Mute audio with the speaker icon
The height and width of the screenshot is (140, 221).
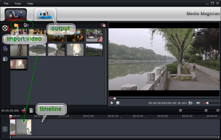pyautogui.click(x=198, y=103)
